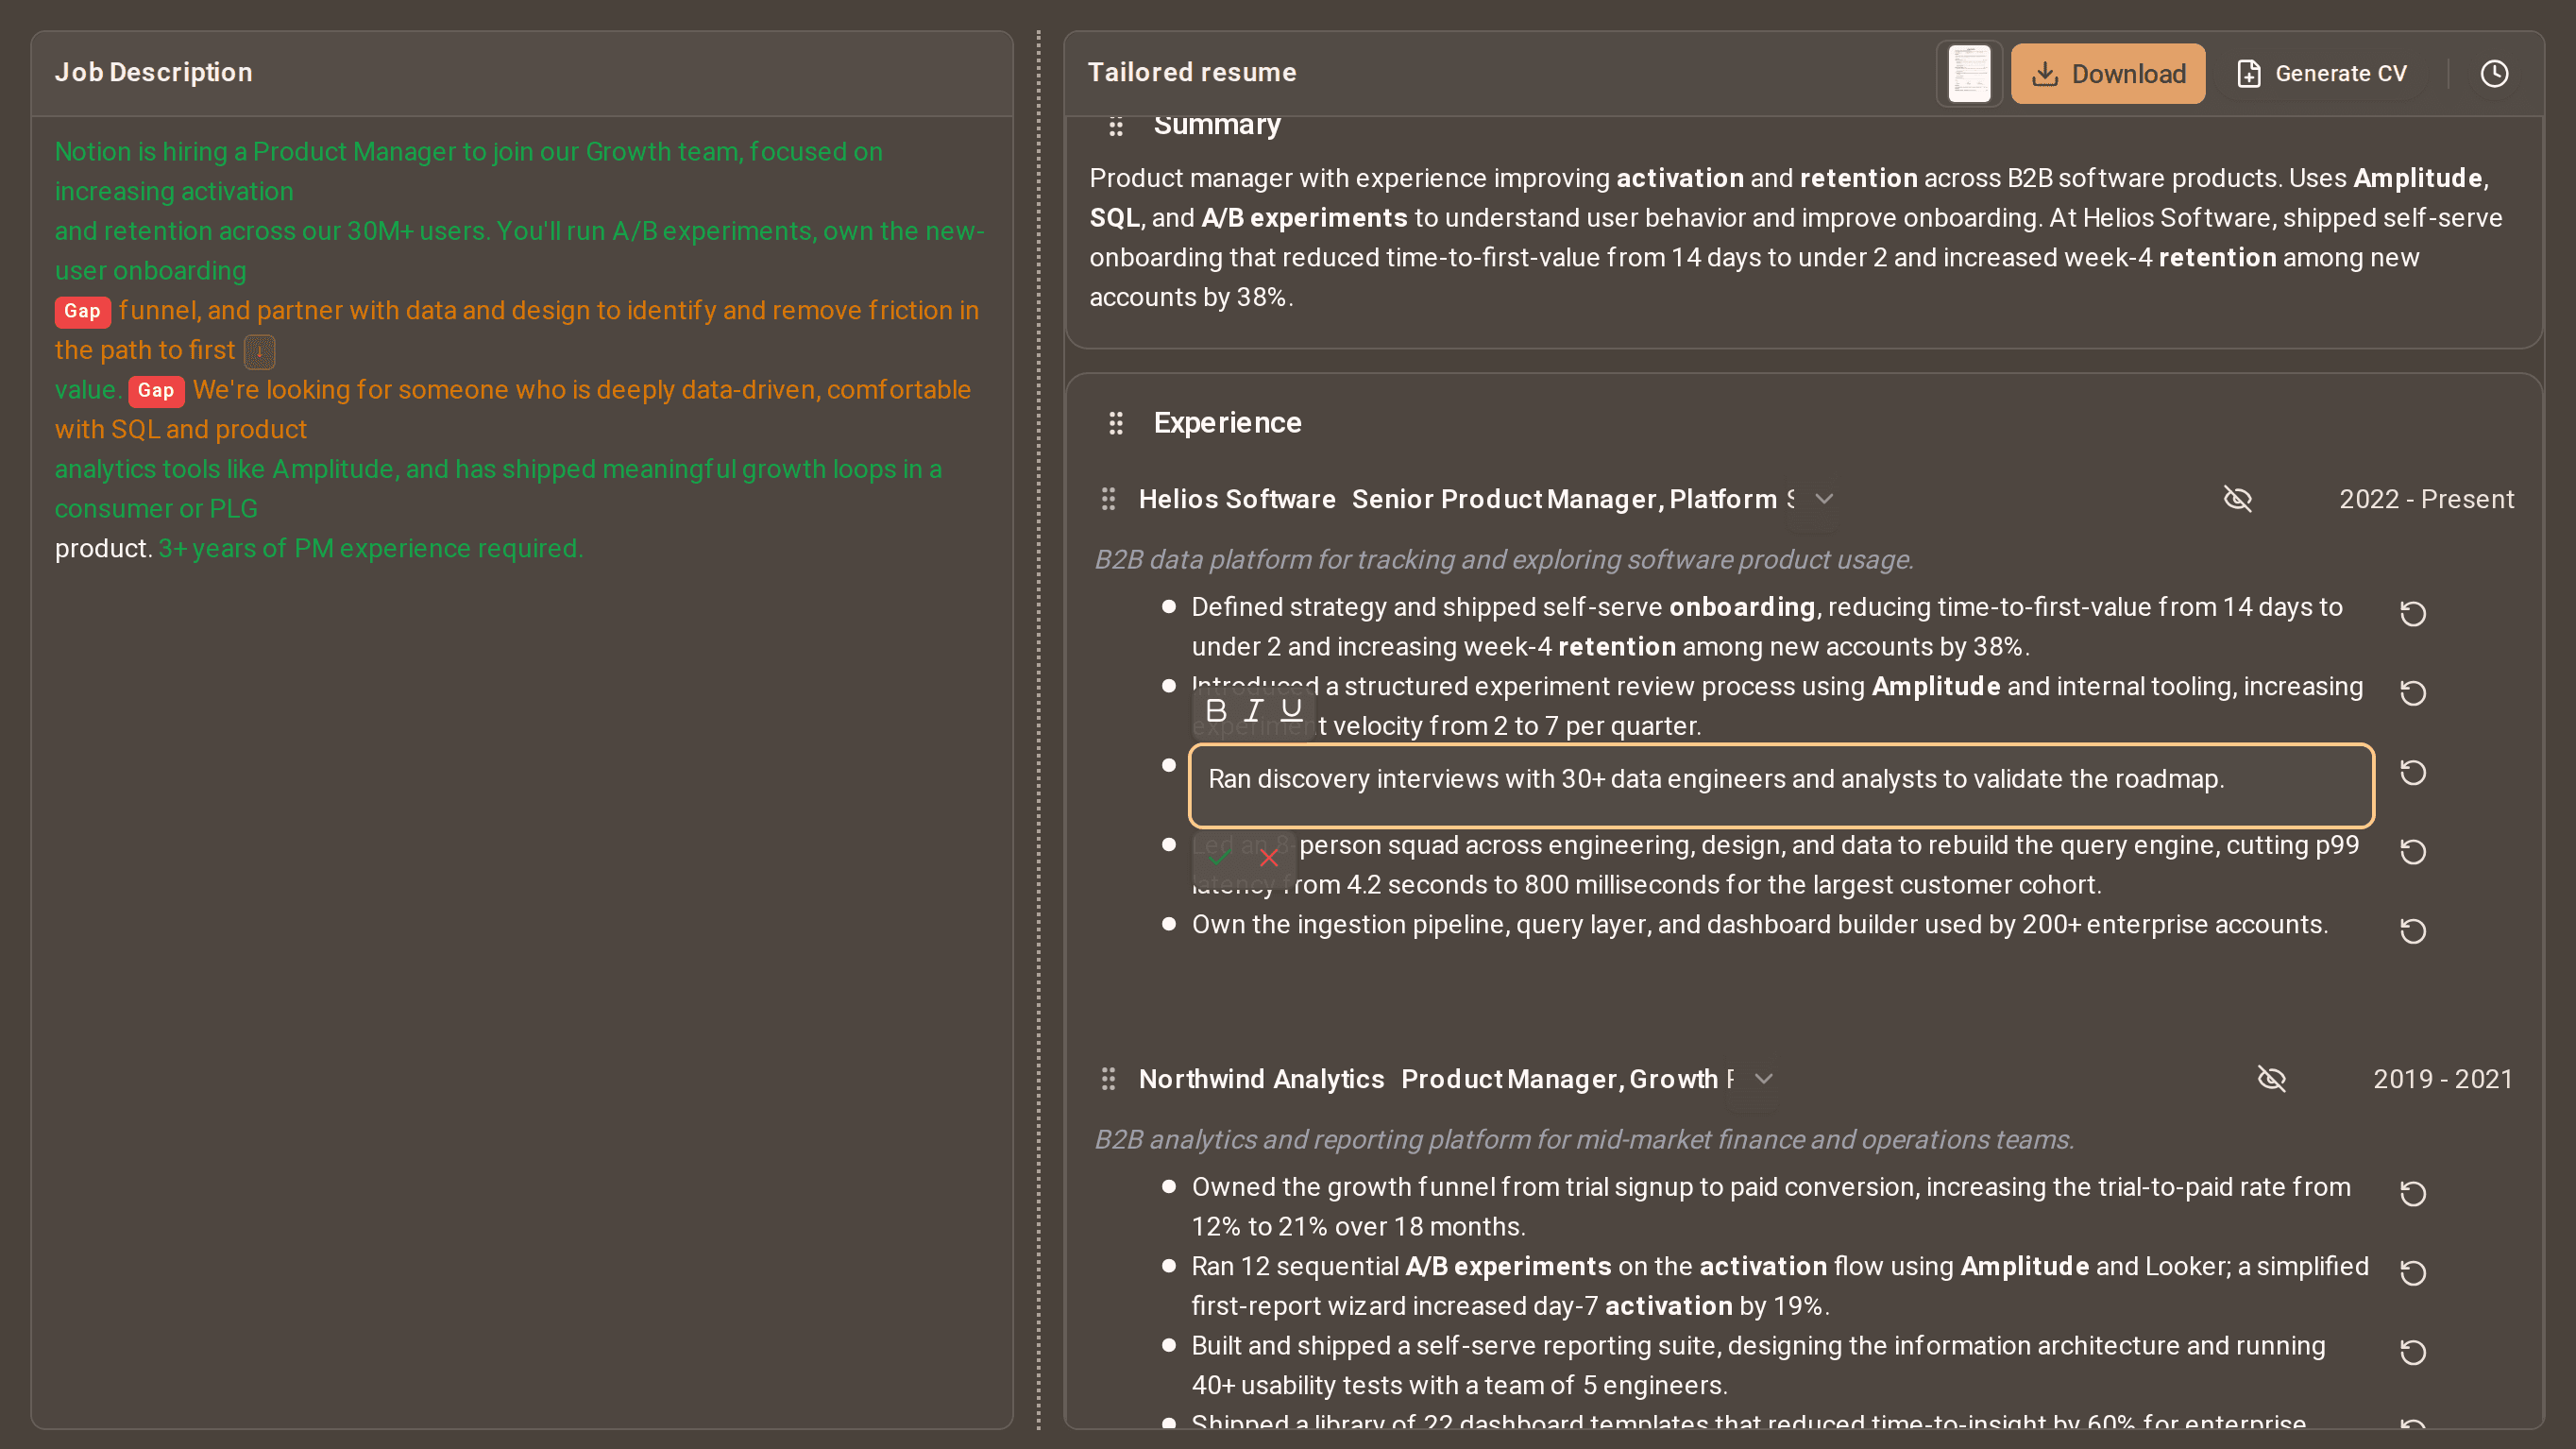Screen dimensions: 2576x1449
Task: Grab the Summary section drag handle
Action: click(1116, 126)
